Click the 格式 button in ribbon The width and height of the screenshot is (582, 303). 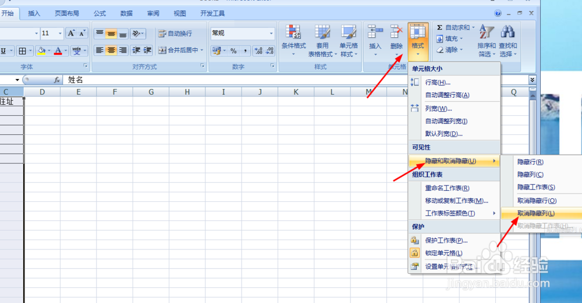(418, 41)
